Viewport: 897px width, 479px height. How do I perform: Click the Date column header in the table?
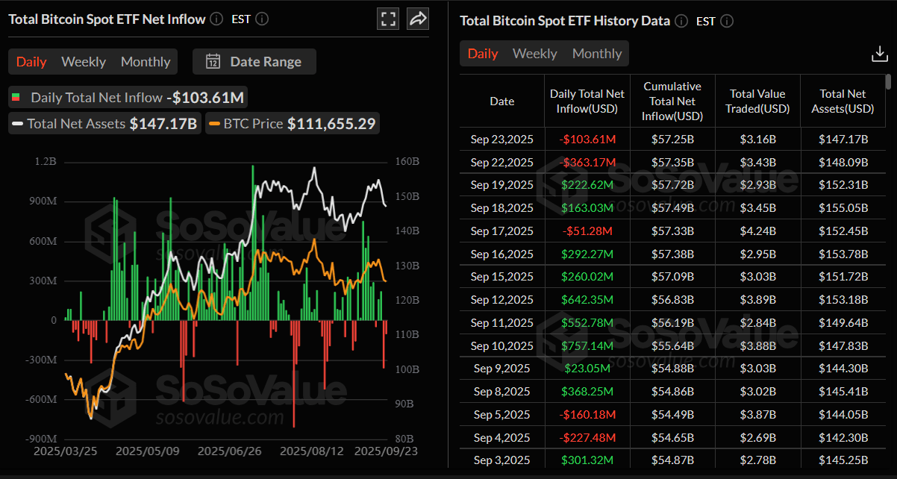click(501, 101)
